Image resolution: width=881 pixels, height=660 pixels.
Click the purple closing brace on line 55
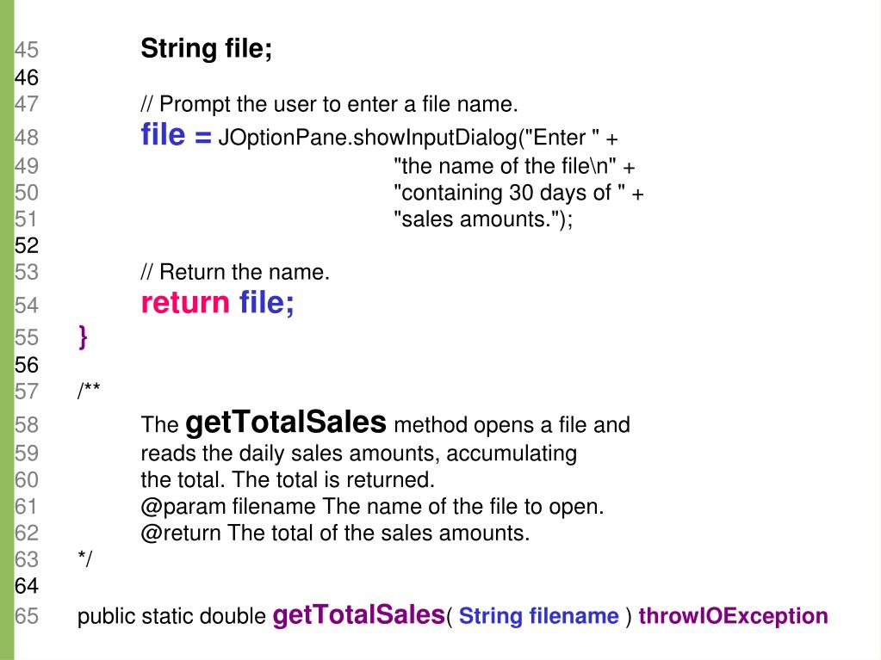click(x=83, y=337)
